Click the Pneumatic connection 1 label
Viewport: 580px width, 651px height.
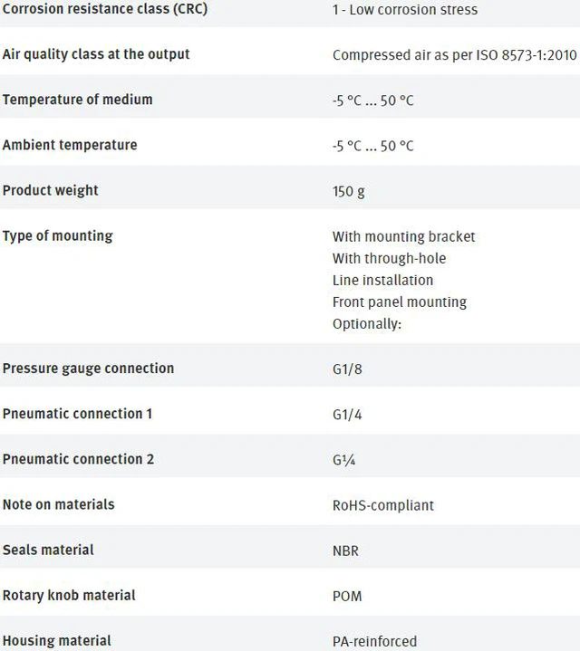pyautogui.click(x=77, y=414)
